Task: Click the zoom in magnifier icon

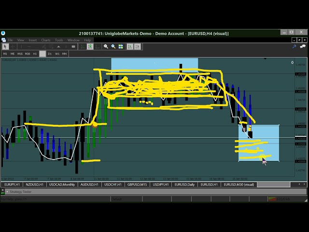Action: 106,47
